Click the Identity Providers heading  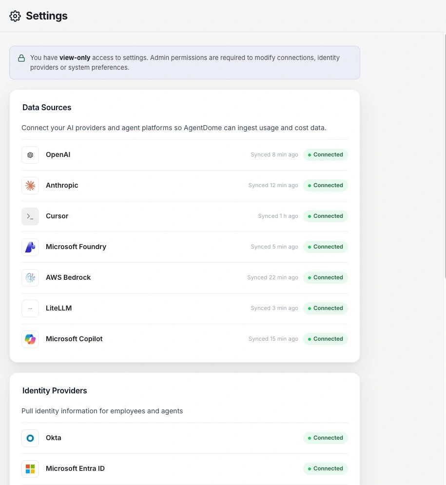(55, 390)
